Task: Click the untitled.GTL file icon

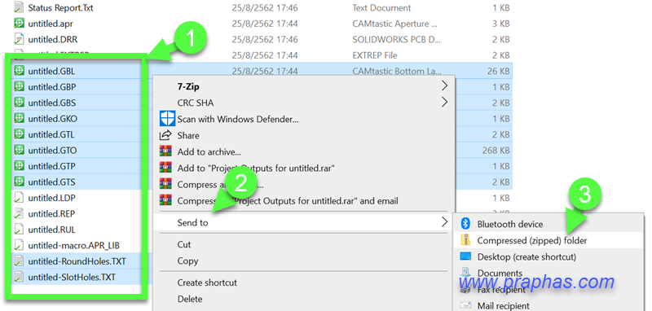Action: 19,134
